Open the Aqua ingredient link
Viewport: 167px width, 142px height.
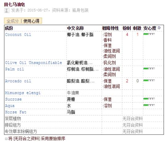pos(10,106)
